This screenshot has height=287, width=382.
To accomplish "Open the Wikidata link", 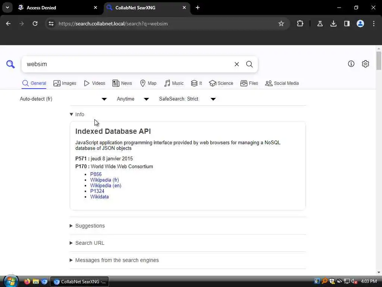I will (99, 197).
